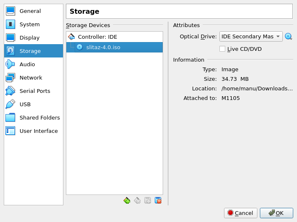Select the slitaz-4.0.iso disc icon

coord(80,47)
